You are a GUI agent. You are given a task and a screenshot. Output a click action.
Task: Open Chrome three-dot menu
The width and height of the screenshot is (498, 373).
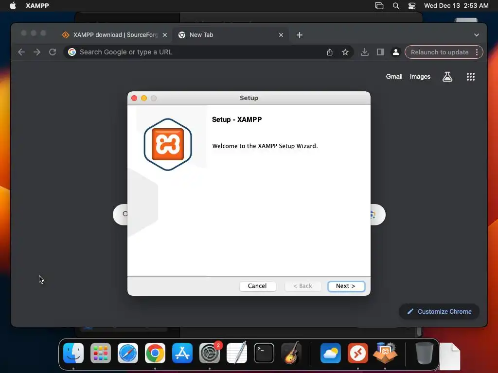click(x=477, y=52)
